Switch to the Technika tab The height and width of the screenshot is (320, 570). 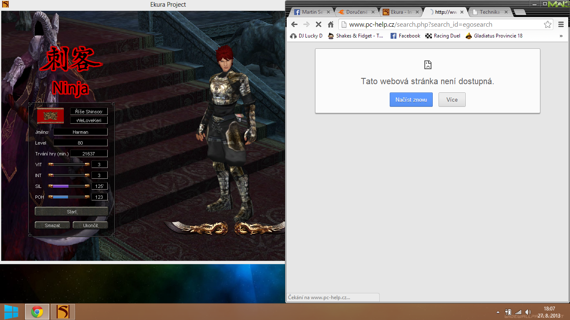pos(489,12)
